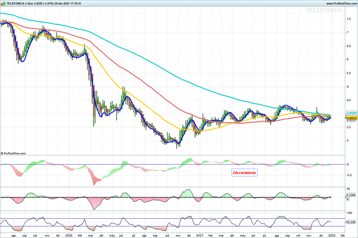
Task: Click the 5,5 price axis label
Action: tap(349, 73)
